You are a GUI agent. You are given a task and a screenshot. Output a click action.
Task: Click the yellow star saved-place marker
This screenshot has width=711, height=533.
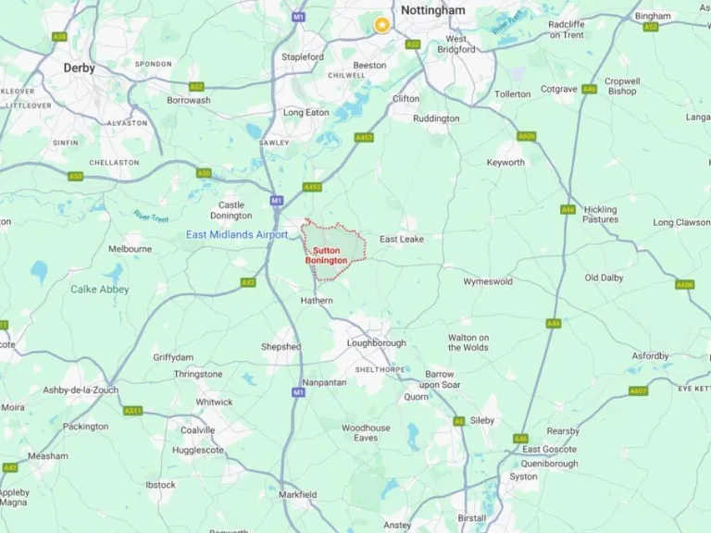point(382,25)
